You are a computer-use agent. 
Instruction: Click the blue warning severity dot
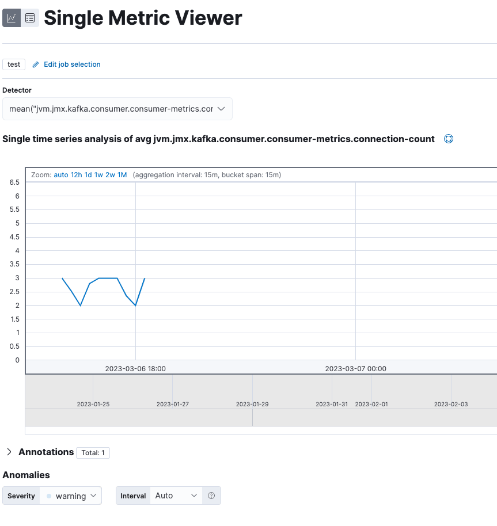[49, 496]
